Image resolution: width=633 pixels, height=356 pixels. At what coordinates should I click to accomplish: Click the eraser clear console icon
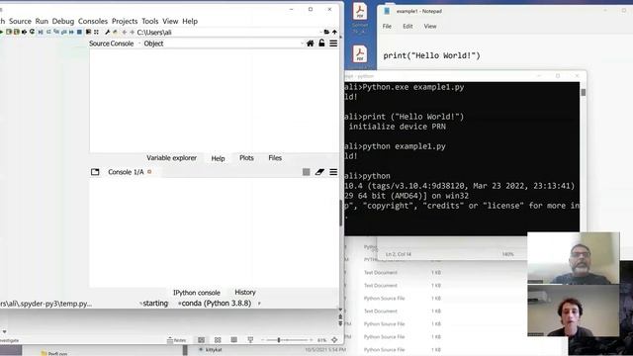tap(319, 172)
